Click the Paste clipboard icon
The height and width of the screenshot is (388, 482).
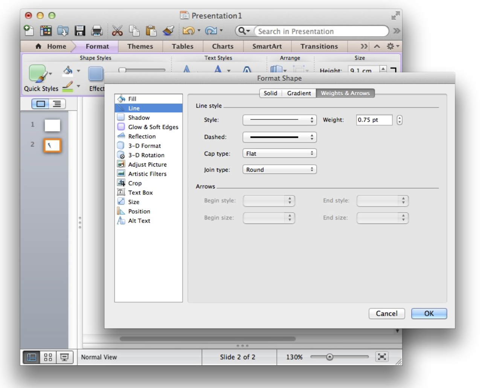coord(151,31)
